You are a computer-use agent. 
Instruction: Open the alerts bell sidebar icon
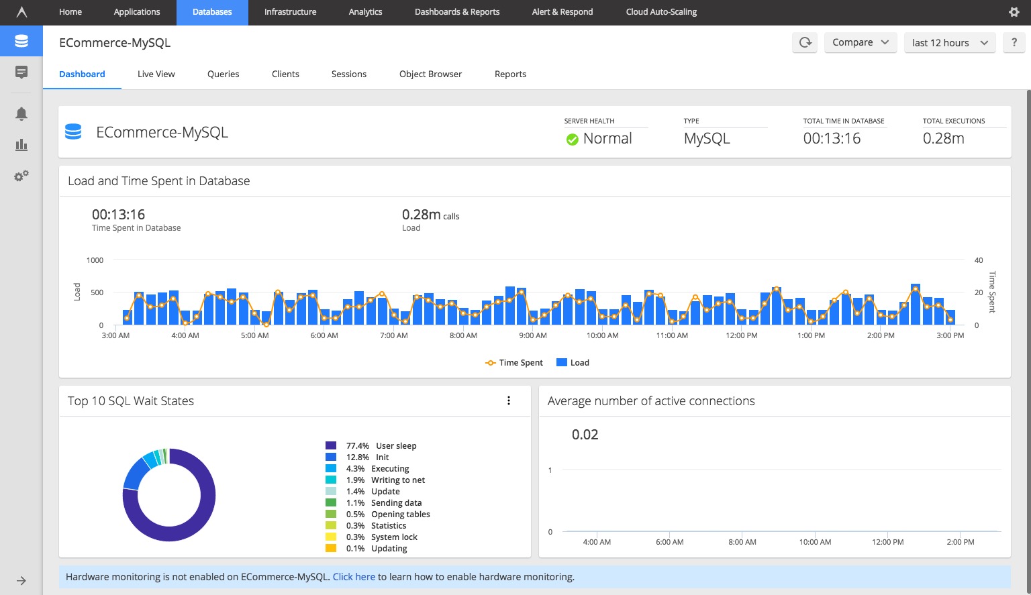coord(21,113)
